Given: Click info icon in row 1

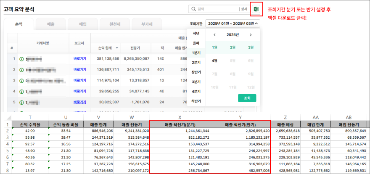Looking at the screenshot, I should (x=21, y=59).
